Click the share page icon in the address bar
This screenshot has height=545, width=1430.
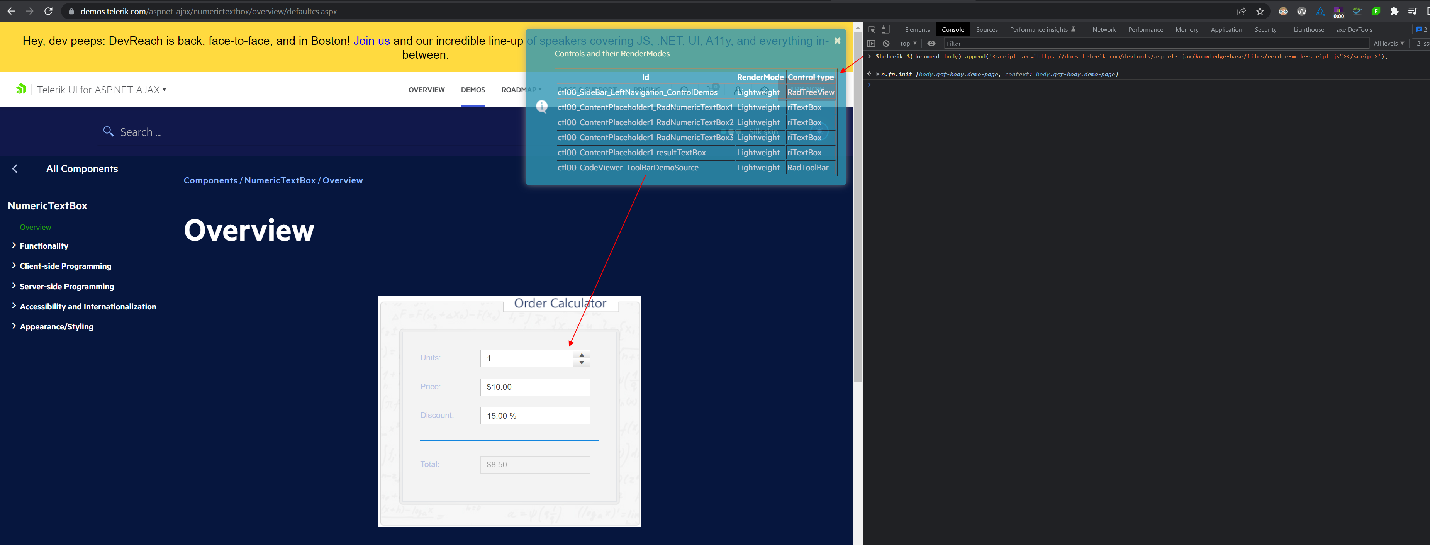[1241, 11]
